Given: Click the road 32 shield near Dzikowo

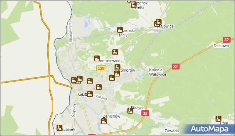Looking at the screenshot, I should pyautogui.click(x=227, y=40).
